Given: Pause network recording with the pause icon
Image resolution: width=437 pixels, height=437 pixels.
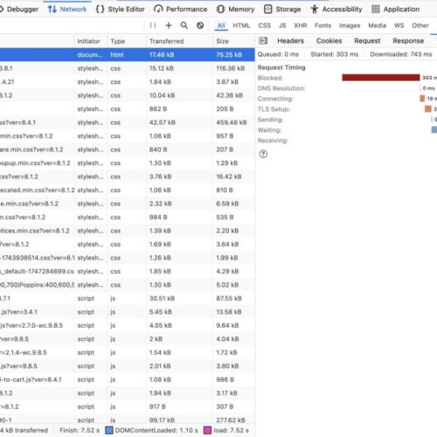Looking at the screenshot, I should tap(153, 25).
